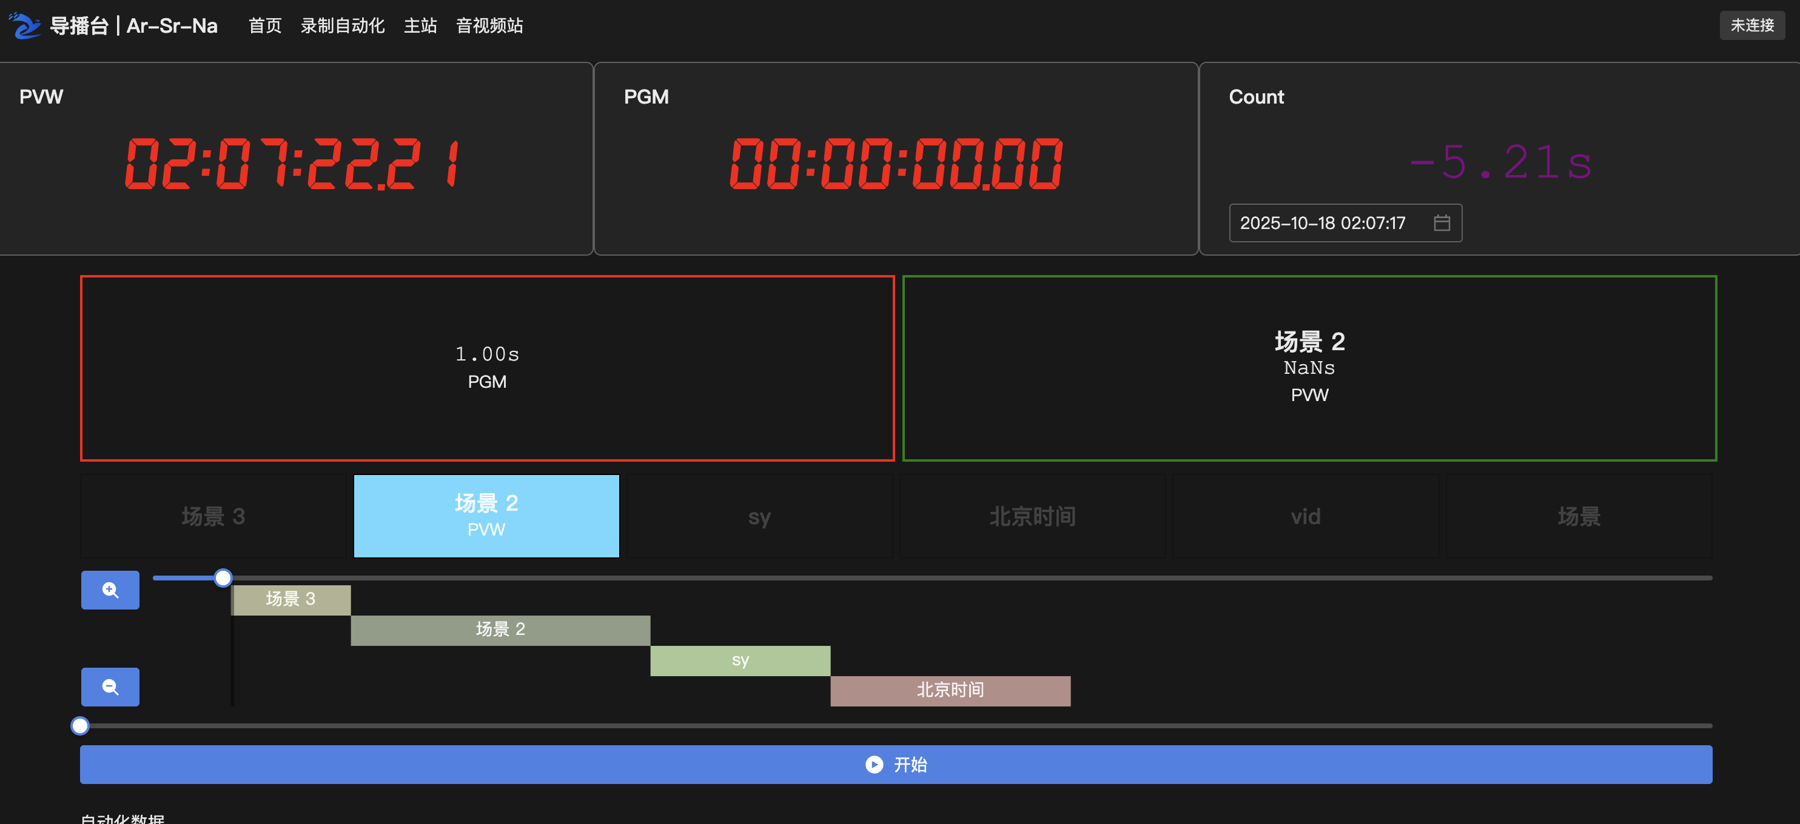Select the highlighted 场景 2 PVW scene
The height and width of the screenshot is (824, 1800).
click(486, 517)
